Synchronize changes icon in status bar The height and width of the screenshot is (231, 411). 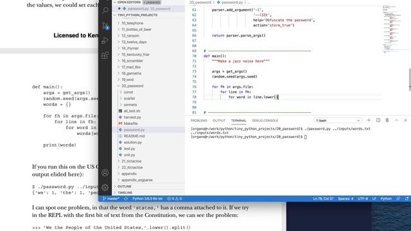pyautogui.click(x=126, y=199)
